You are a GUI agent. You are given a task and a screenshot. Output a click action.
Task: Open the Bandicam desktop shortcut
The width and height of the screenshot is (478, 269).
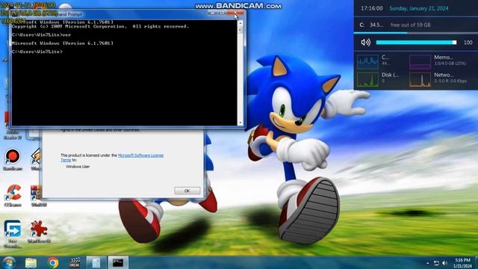point(13,159)
